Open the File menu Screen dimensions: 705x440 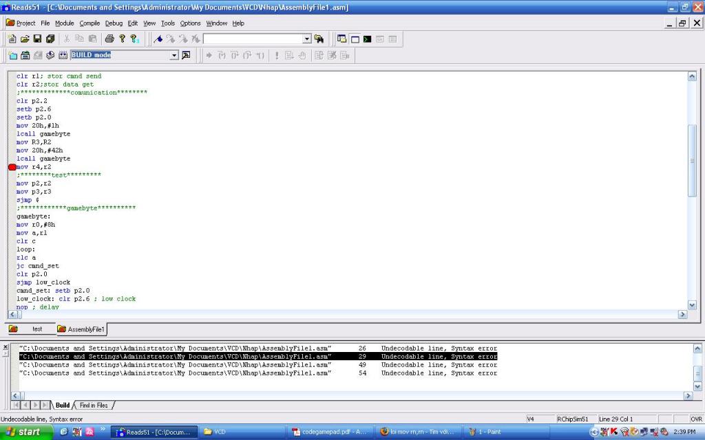tap(45, 23)
